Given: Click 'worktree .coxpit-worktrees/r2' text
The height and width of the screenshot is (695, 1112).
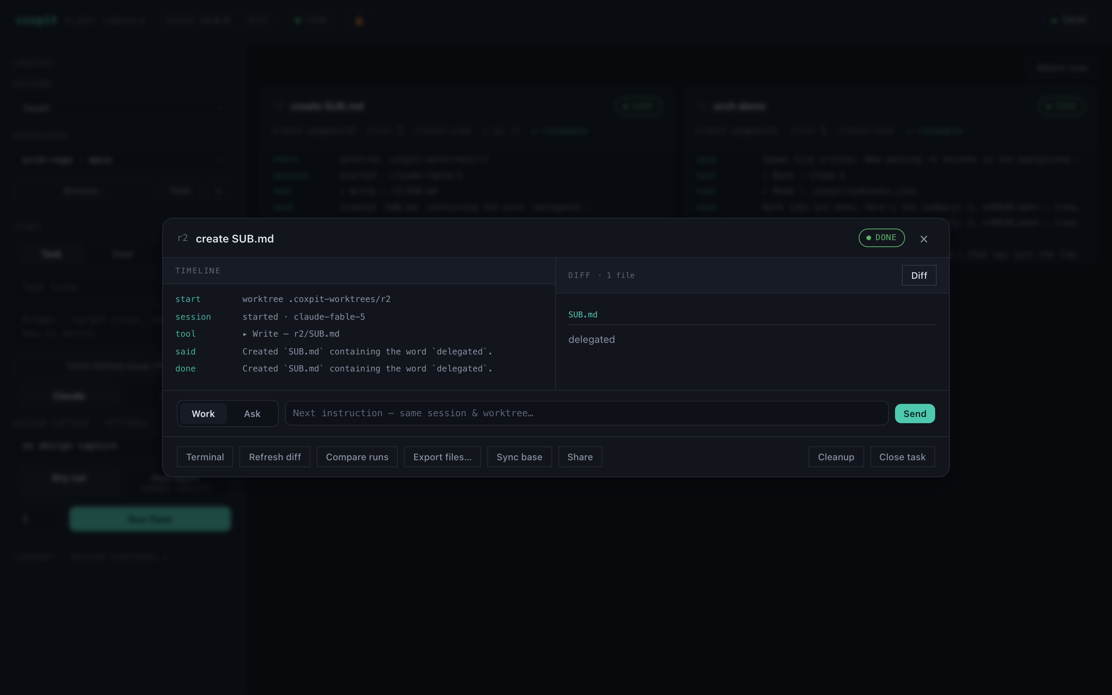Looking at the screenshot, I should [317, 299].
